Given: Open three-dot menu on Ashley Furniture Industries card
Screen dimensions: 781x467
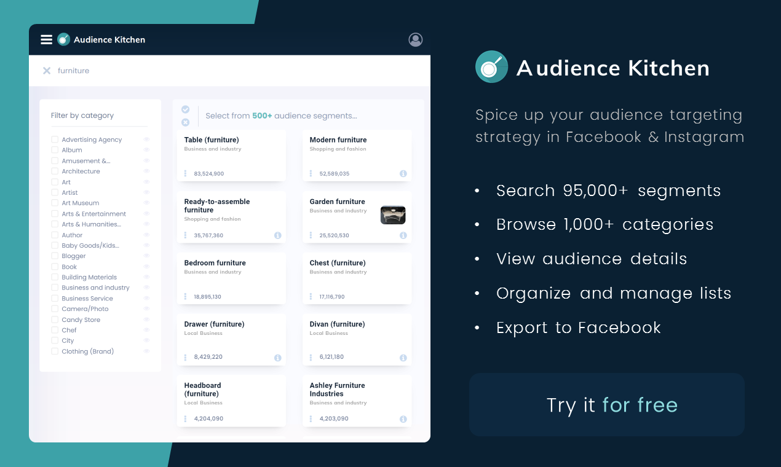Looking at the screenshot, I should coord(311,418).
